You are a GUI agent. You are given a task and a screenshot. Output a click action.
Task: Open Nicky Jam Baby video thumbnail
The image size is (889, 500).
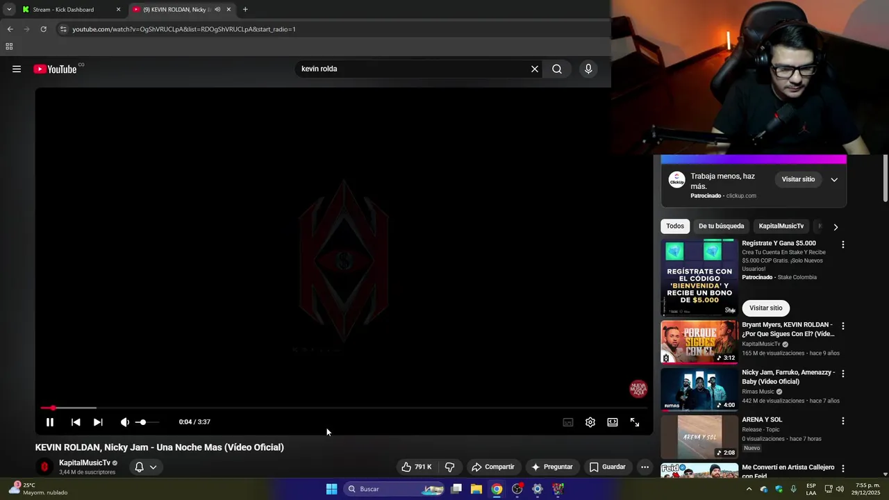pos(699,389)
